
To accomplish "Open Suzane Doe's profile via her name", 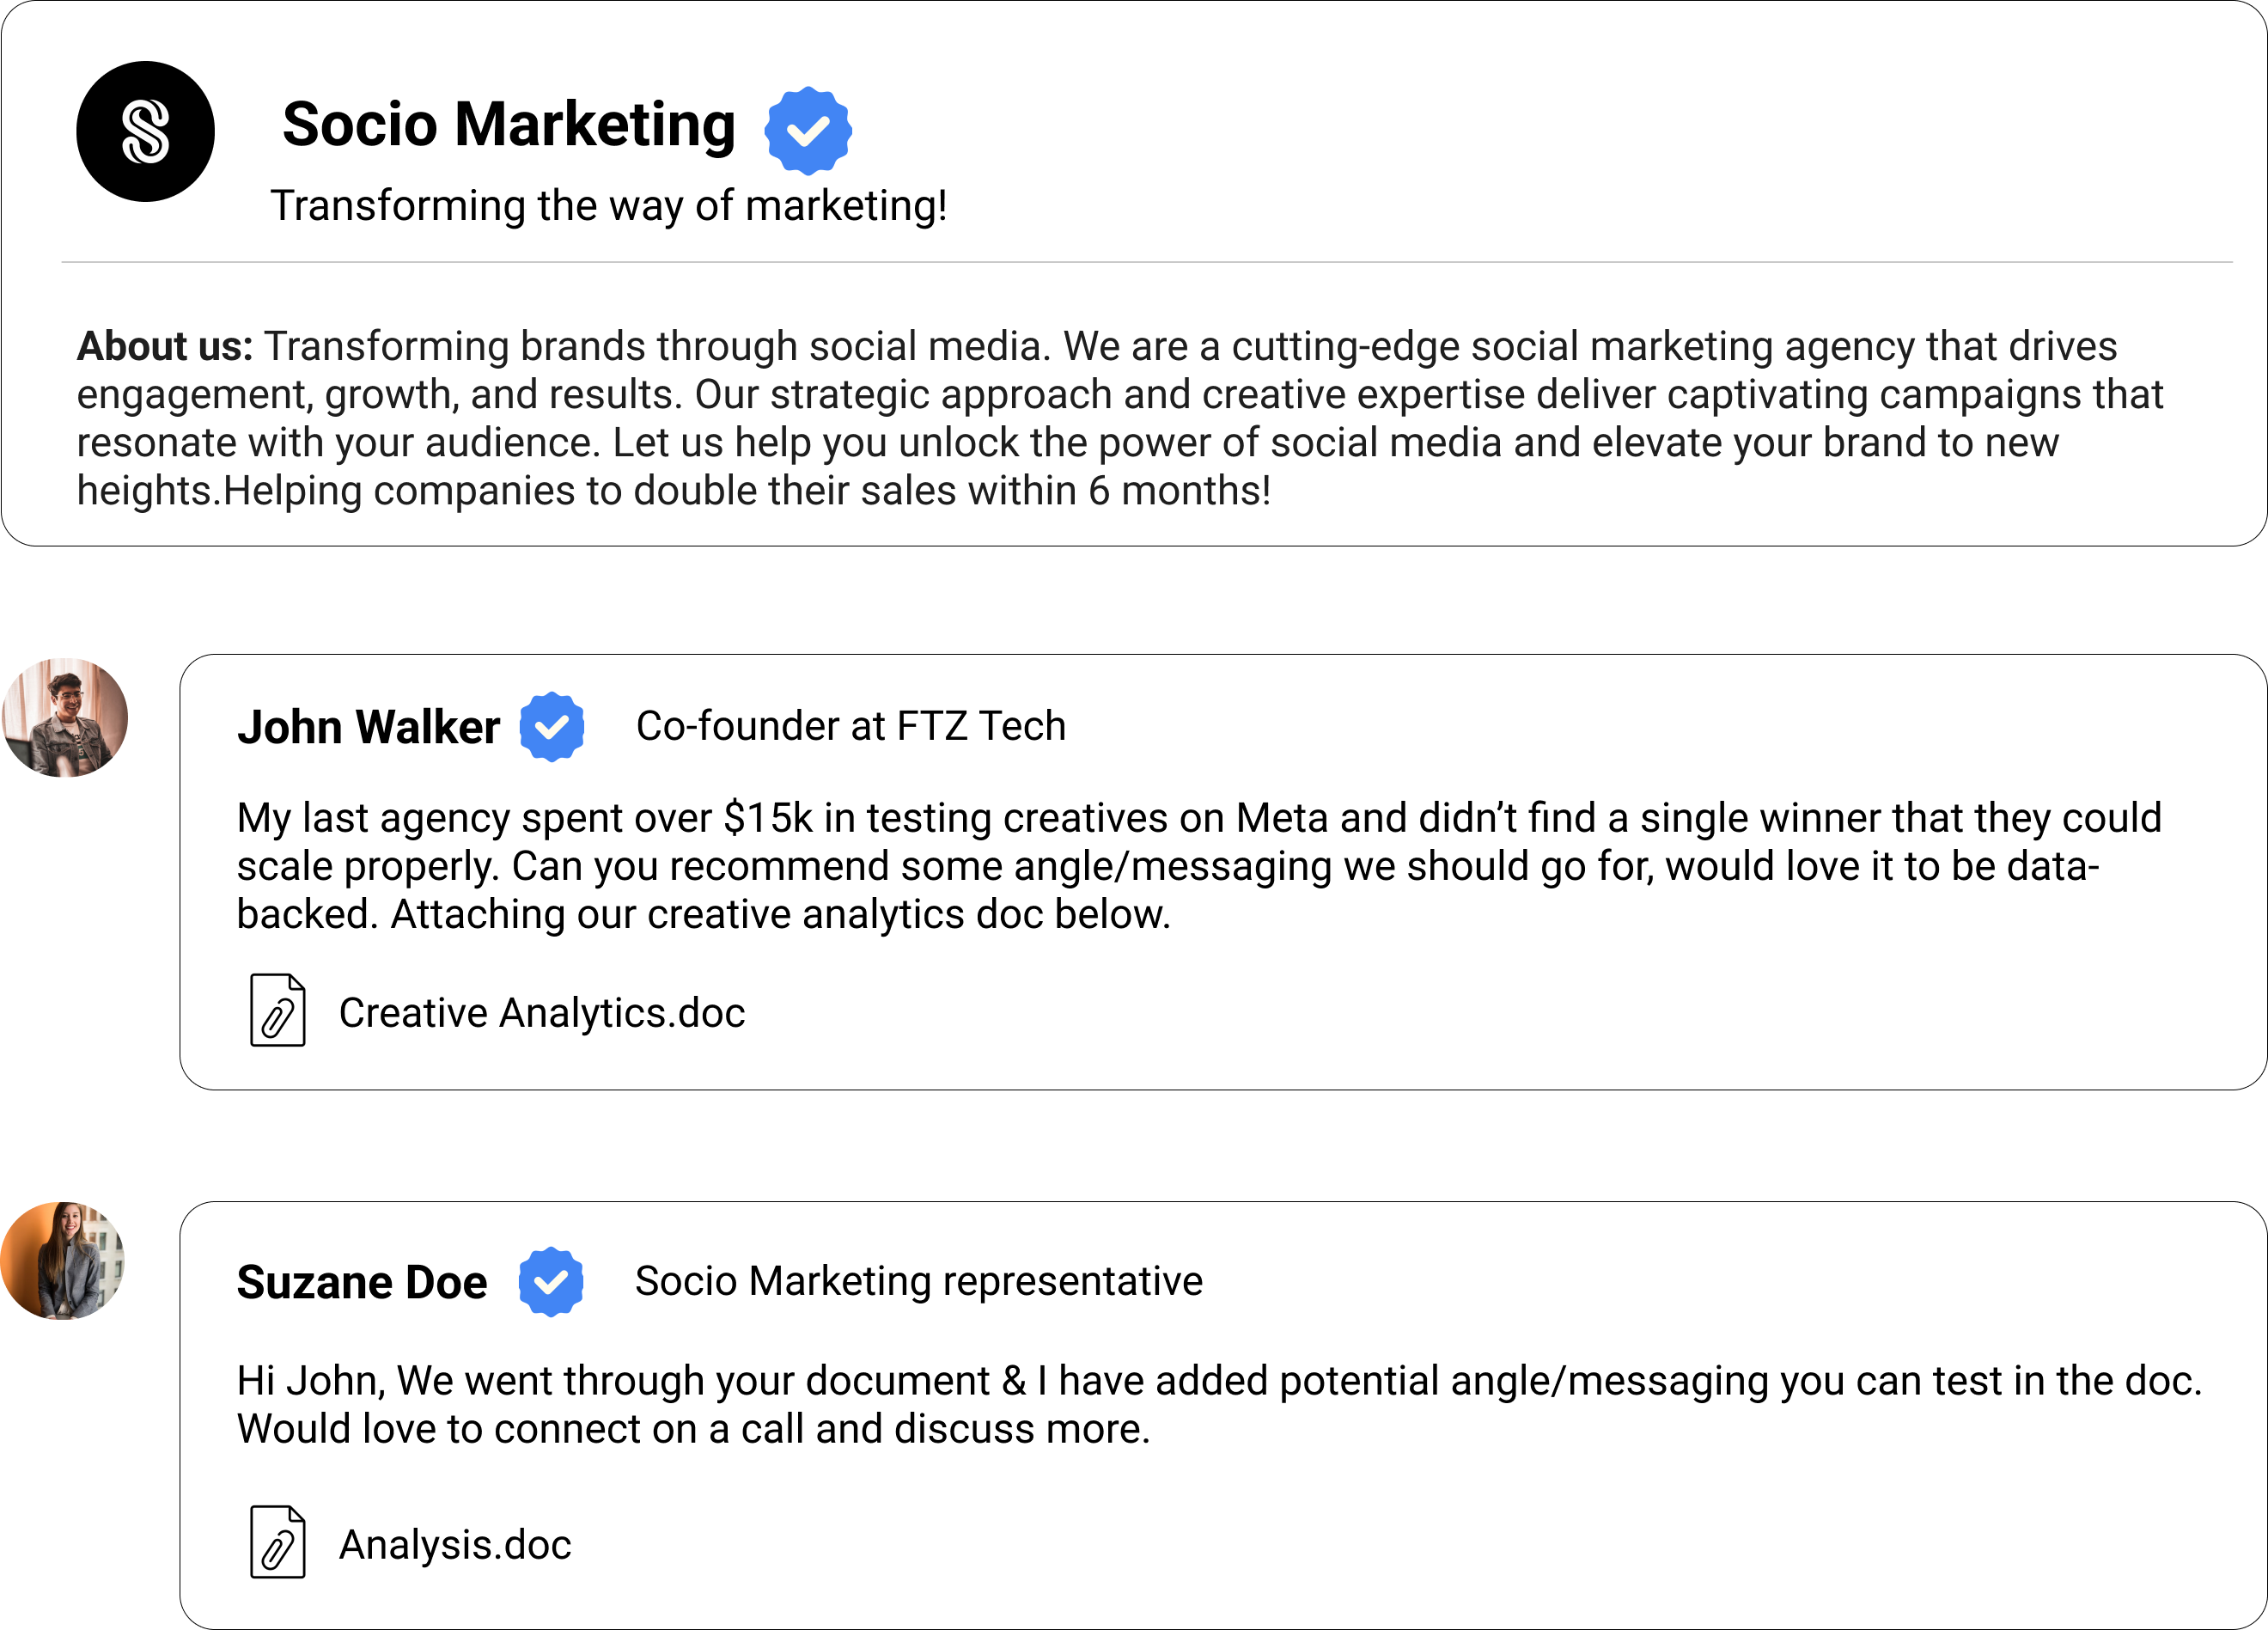I will pos(362,1282).
